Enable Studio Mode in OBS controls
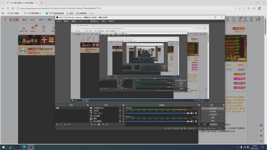This screenshot has width=267, height=150. click(x=213, y=115)
